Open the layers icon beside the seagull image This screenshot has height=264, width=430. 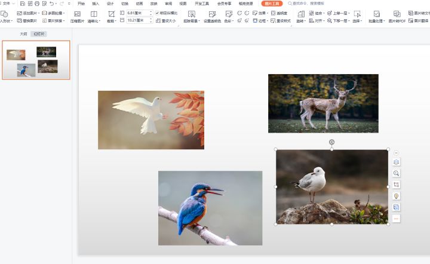tap(396, 162)
